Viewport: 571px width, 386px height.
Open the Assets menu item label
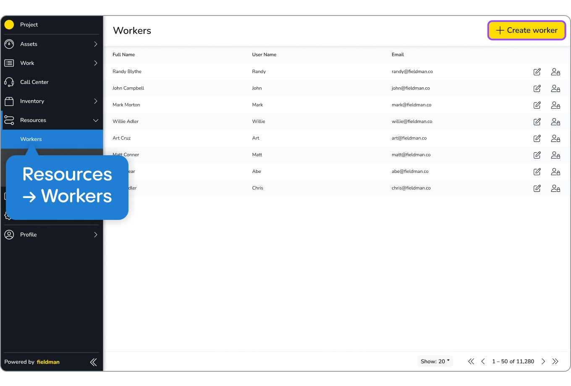[29, 44]
